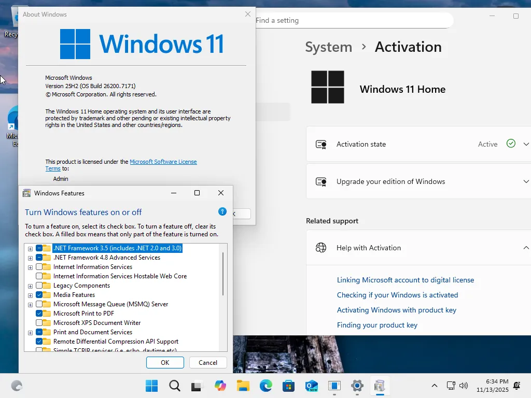Expand the Upgrade your edition of Windows section

click(526, 181)
